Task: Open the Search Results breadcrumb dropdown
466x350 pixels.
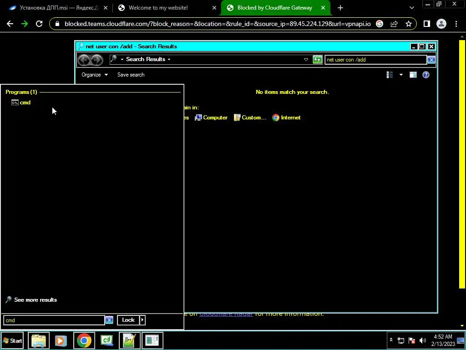Action: pos(169,59)
